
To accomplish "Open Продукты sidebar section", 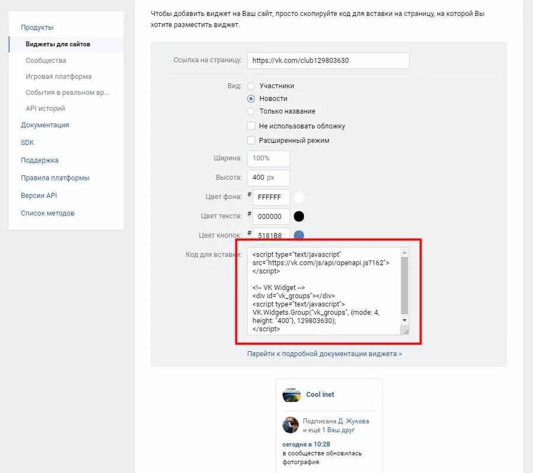I will [37, 27].
